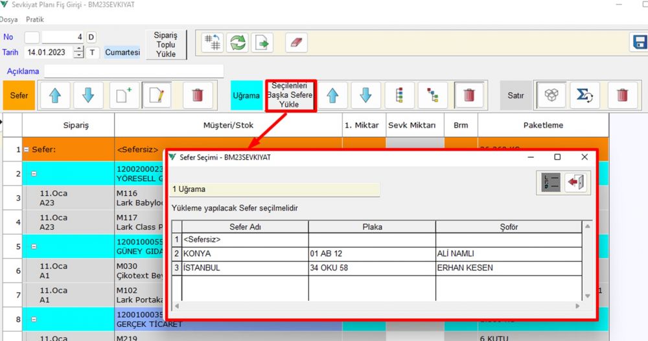Open the Dosya menu

pyautogui.click(x=9, y=19)
